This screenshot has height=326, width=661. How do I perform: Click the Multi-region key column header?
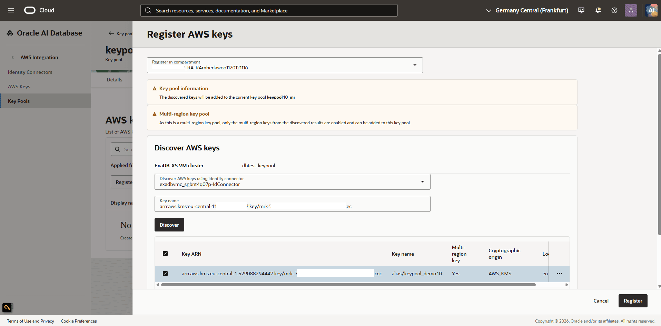point(459,254)
